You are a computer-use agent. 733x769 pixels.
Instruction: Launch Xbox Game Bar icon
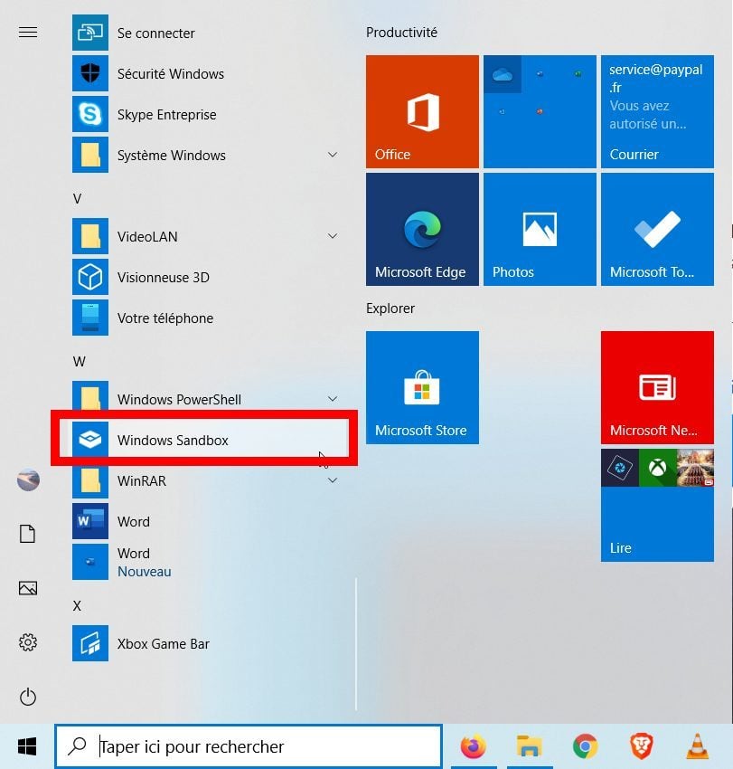click(90, 643)
